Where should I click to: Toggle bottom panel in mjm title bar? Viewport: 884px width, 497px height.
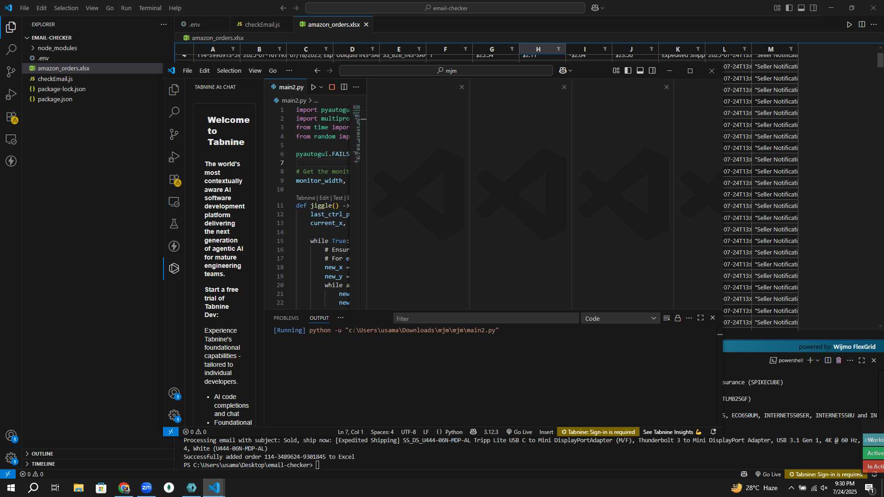click(x=640, y=70)
